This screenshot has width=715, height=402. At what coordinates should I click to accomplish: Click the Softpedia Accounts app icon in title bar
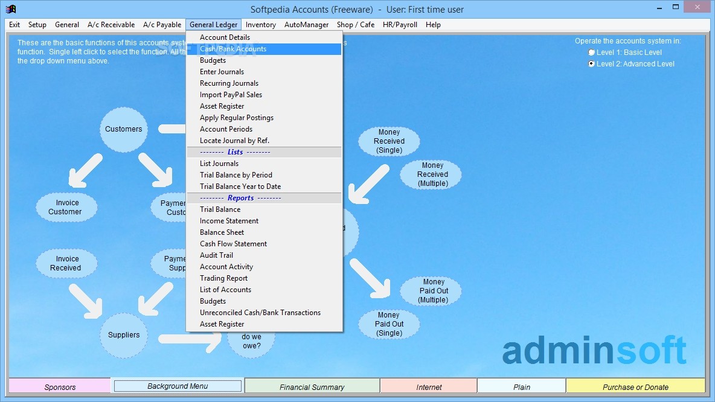10,8
